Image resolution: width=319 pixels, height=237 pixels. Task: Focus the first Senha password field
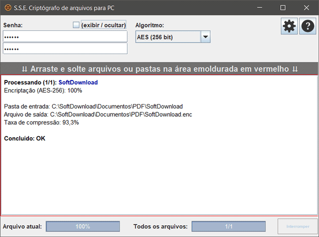65,37
